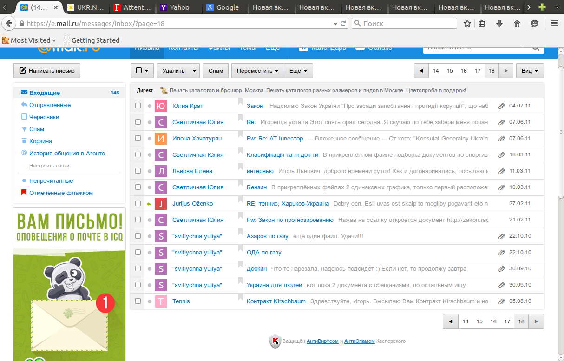The width and height of the screenshot is (564, 361).
Task: Open the Firefox hamburger menu
Action: 554,23
